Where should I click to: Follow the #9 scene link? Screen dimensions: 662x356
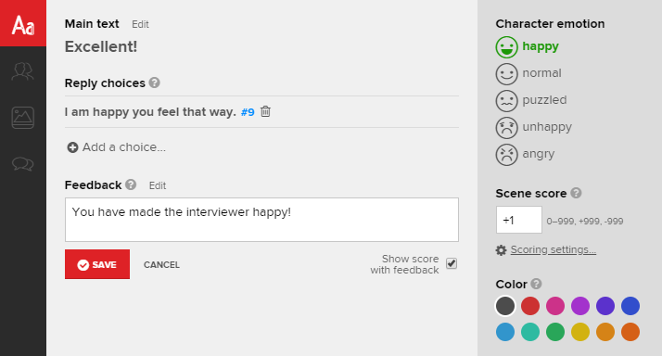point(248,112)
